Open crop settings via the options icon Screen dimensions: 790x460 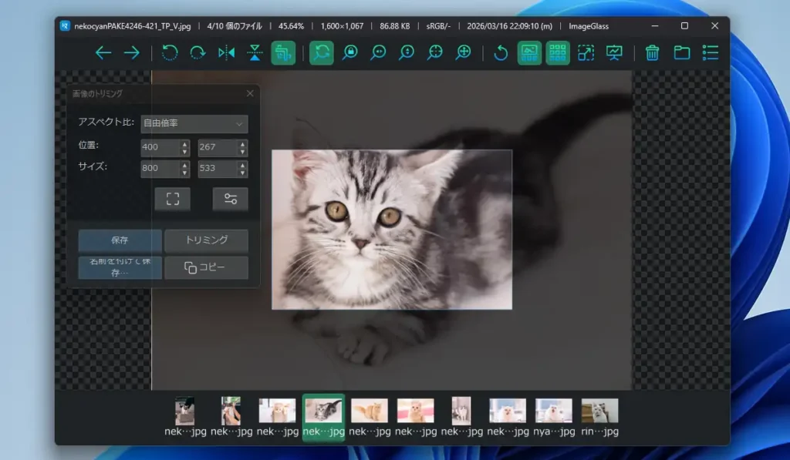click(230, 199)
